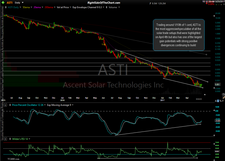Open the pencil drawing tools icon
Image resolution: width=225 pixels, height=161 pixels.
coord(224,98)
